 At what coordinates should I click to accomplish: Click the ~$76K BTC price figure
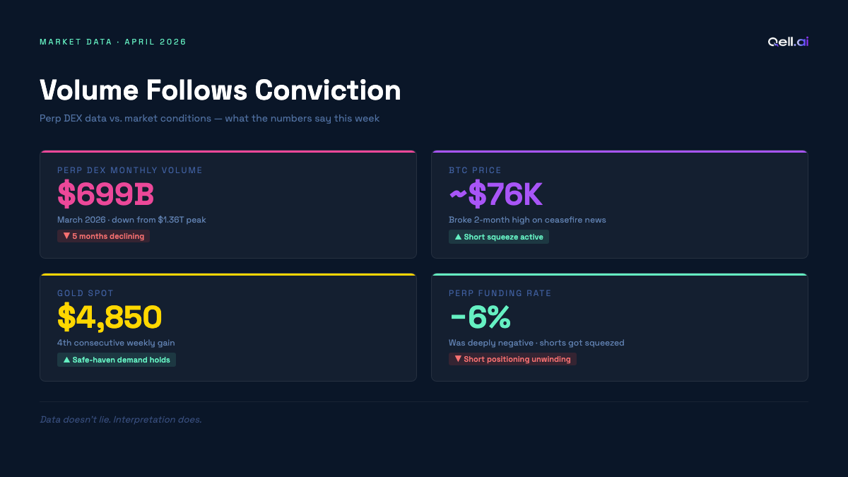tap(496, 195)
